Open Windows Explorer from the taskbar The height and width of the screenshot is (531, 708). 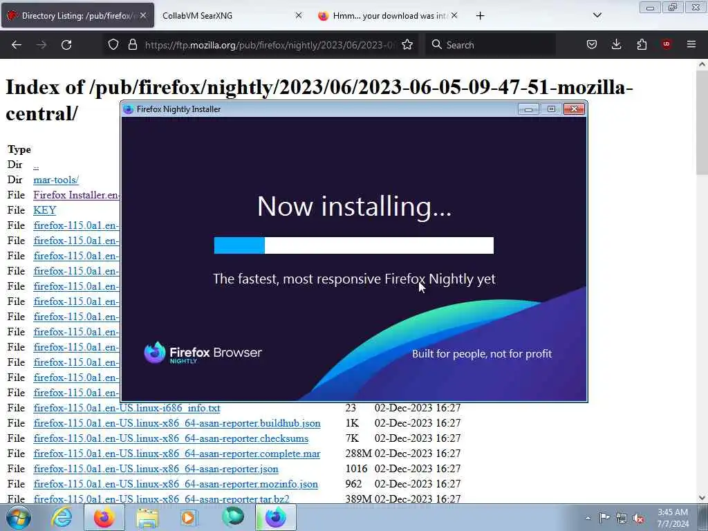point(147,518)
